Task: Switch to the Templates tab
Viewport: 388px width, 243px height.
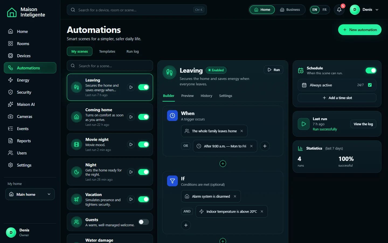Action: point(107,51)
